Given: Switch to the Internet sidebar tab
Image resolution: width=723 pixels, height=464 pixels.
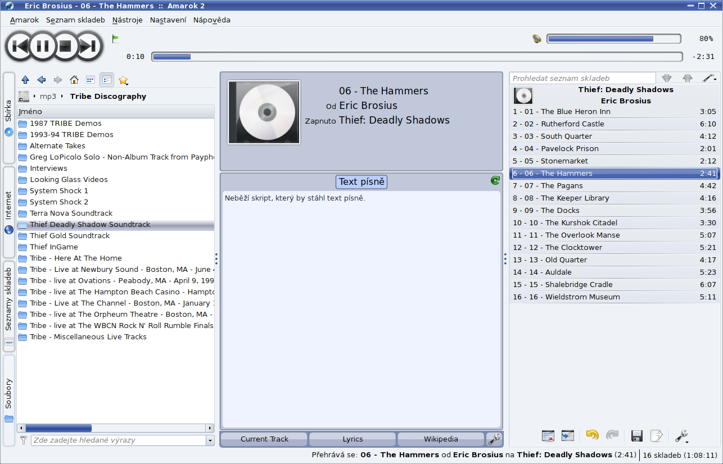Looking at the screenshot, I should coord(9,212).
